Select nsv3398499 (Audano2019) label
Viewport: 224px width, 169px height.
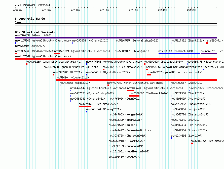click(x=188, y=99)
